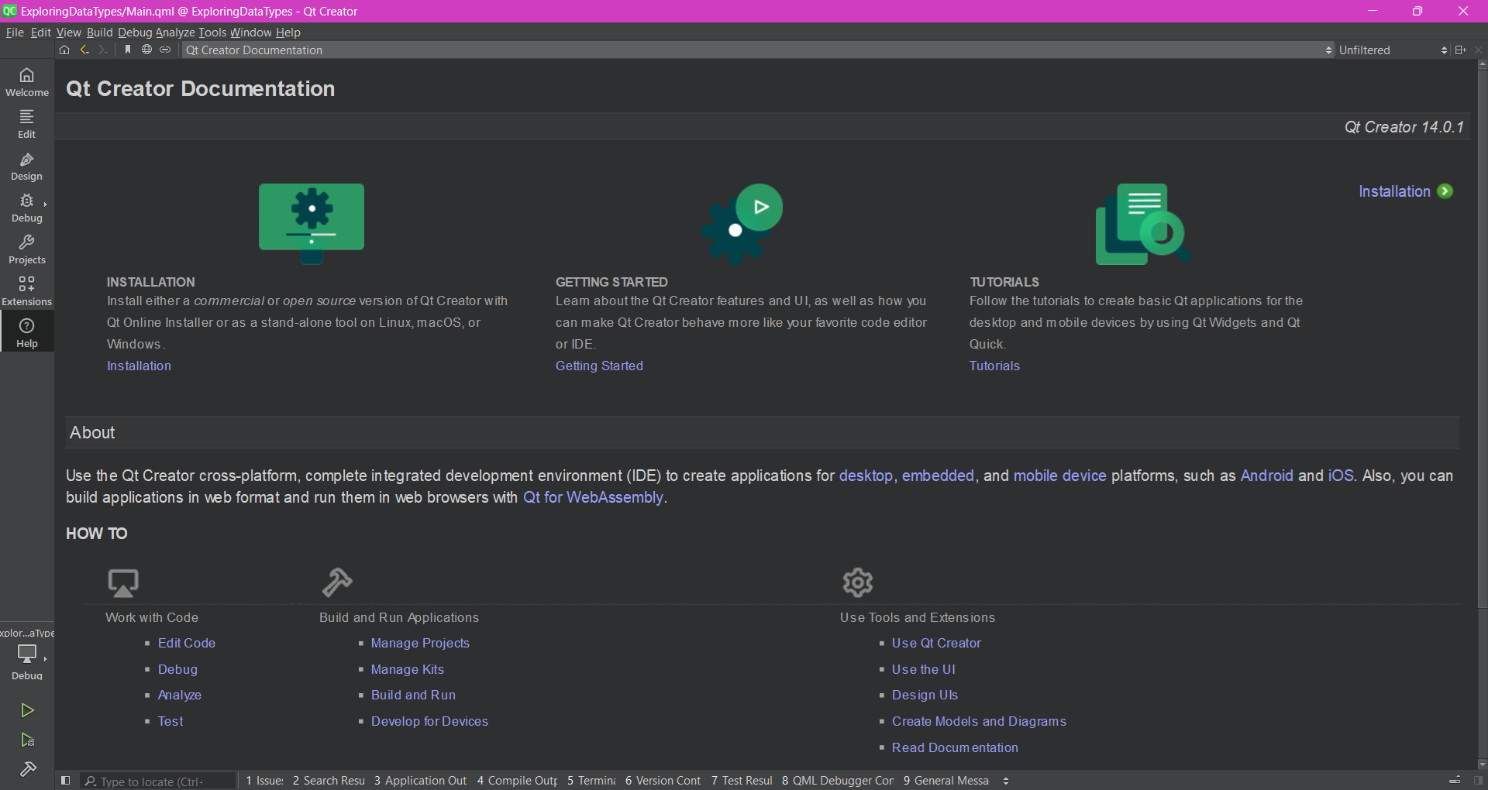The width and height of the screenshot is (1488, 790).
Task: Open the Edit menu
Action: tap(40, 33)
